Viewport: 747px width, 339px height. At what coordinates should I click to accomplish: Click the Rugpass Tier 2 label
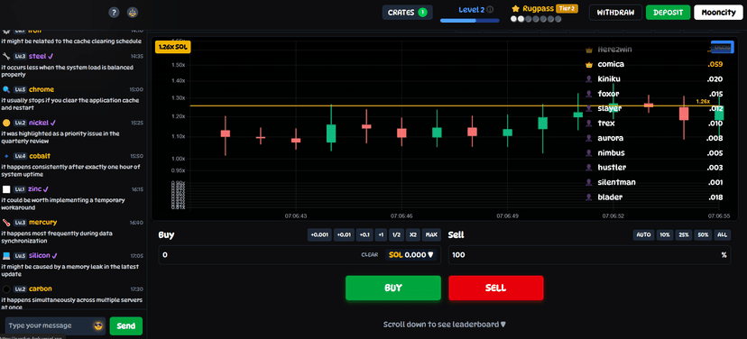567,9
